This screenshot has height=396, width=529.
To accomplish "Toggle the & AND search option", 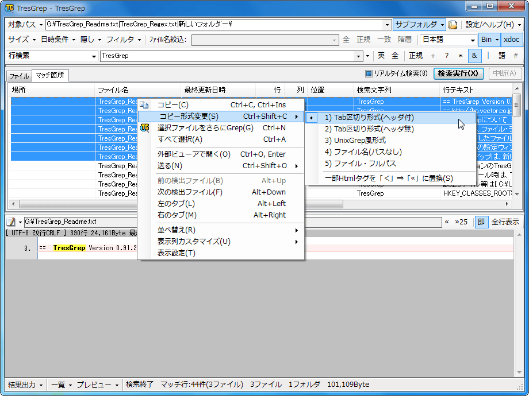I will point(474,56).
